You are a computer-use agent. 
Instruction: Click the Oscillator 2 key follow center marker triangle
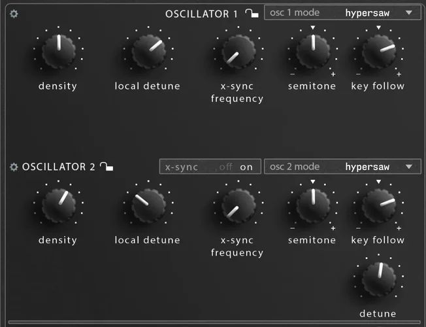click(379, 181)
